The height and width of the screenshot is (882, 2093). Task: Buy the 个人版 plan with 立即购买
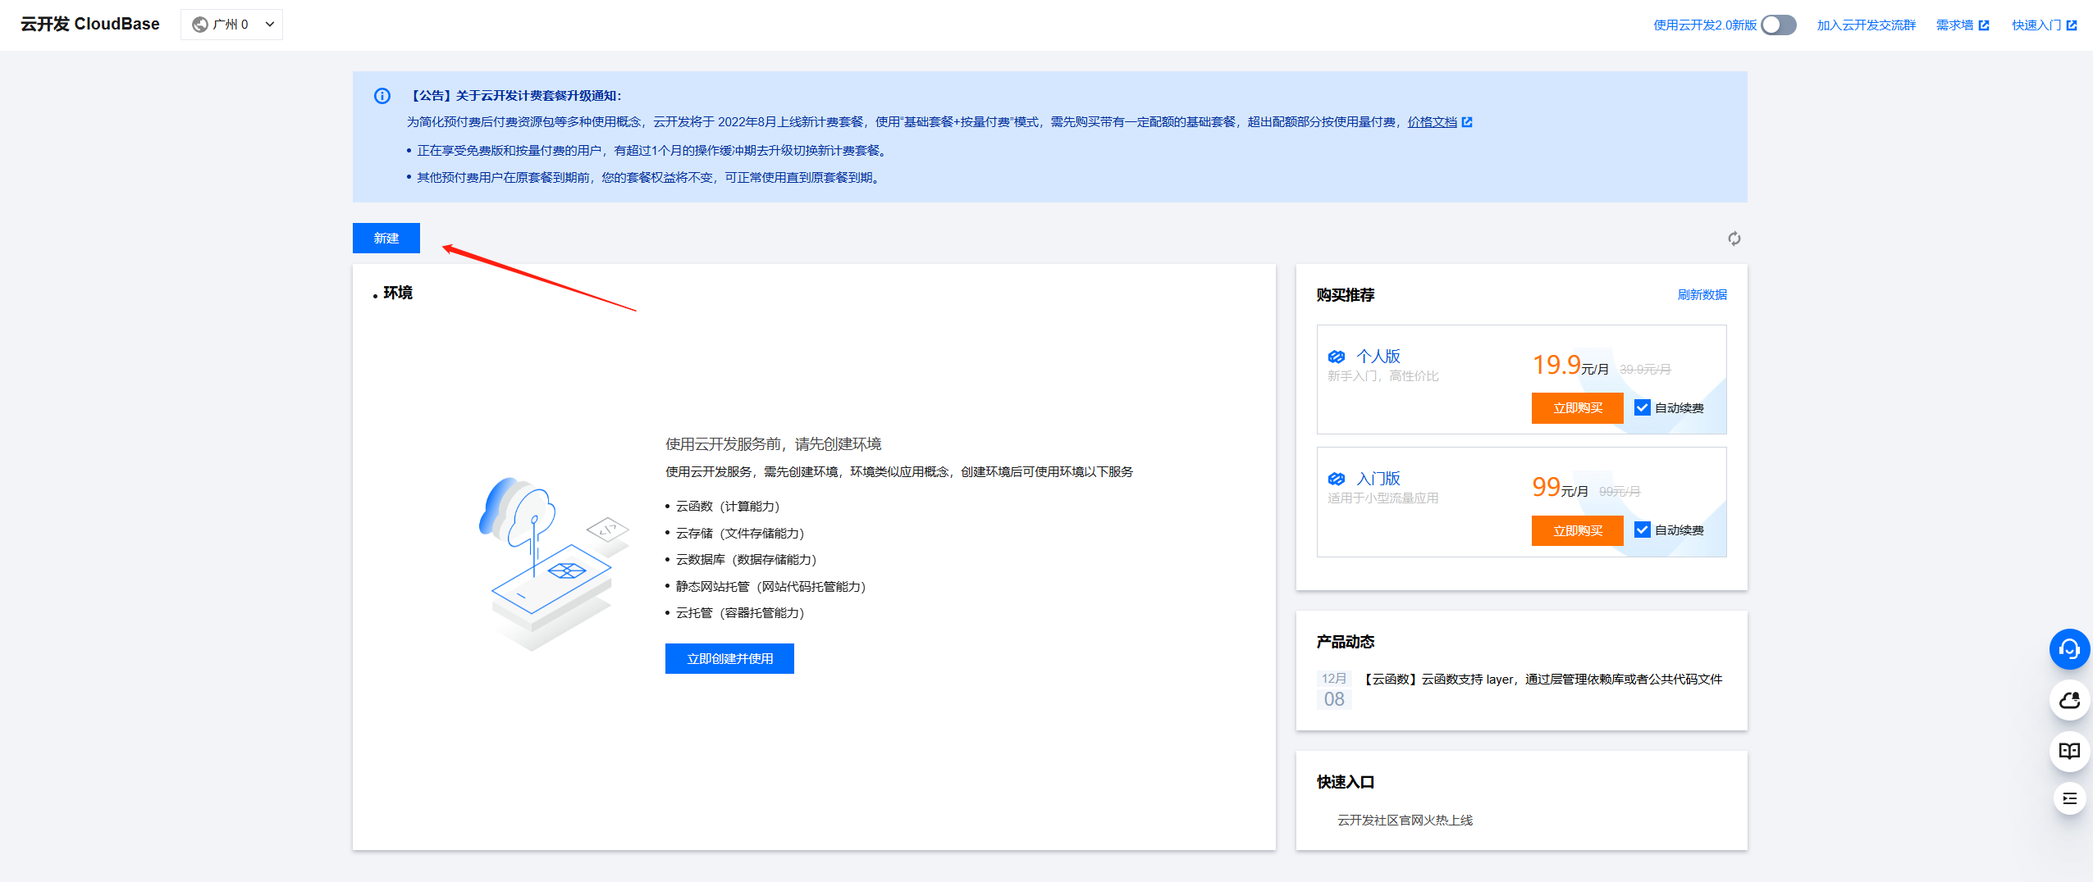coord(1577,408)
